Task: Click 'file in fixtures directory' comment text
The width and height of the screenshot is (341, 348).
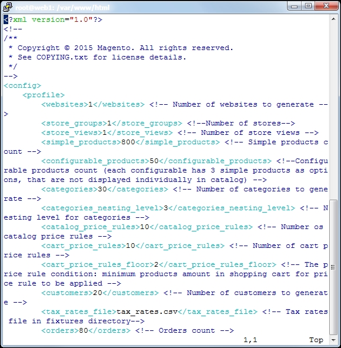Action: [x=69, y=321]
